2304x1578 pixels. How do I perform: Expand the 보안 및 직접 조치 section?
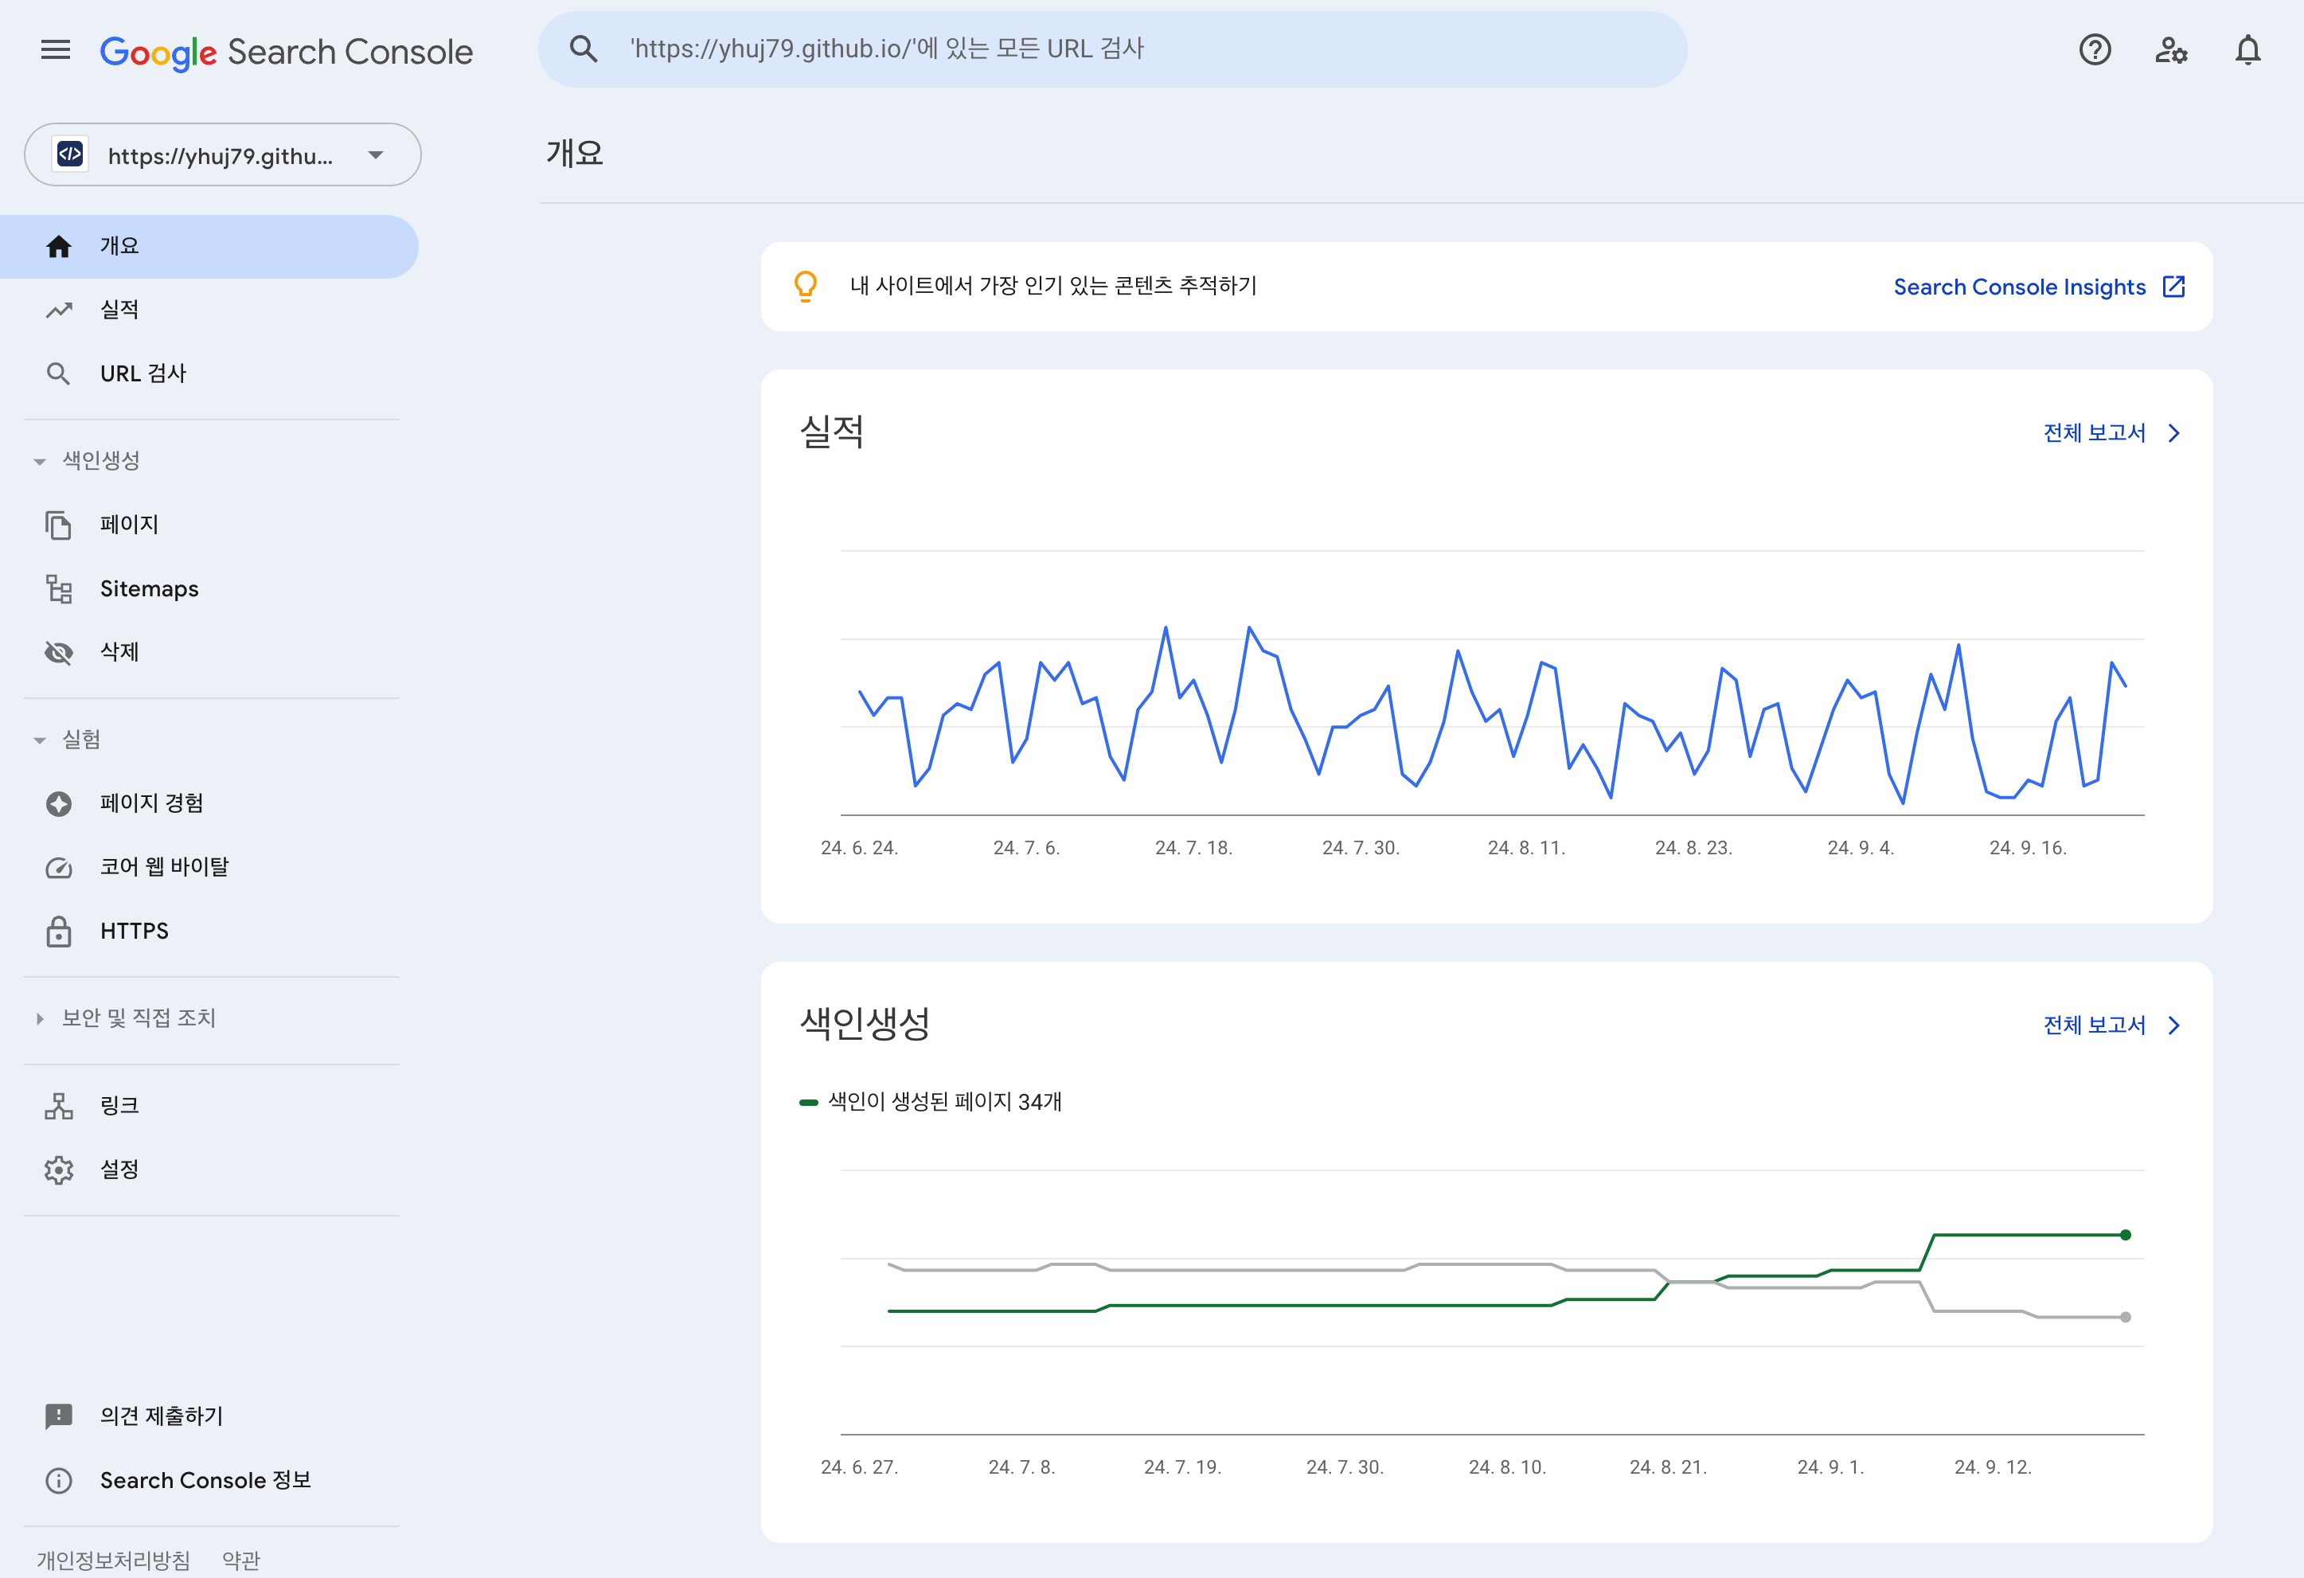click(x=40, y=1019)
